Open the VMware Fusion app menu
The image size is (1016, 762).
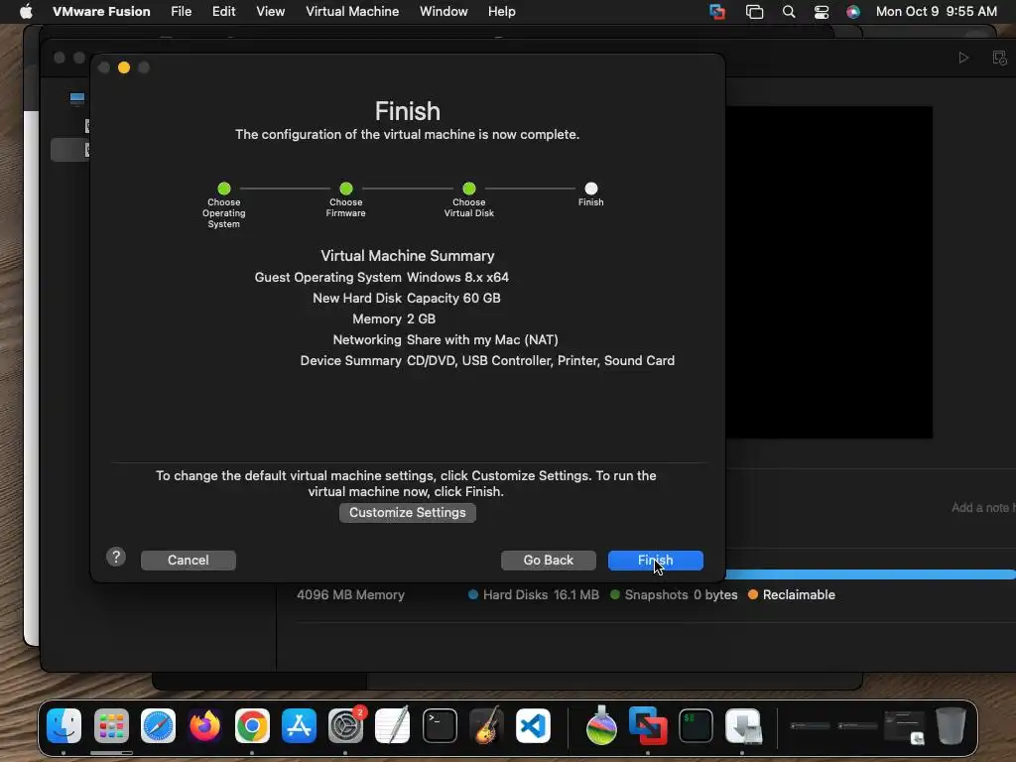pos(101,11)
